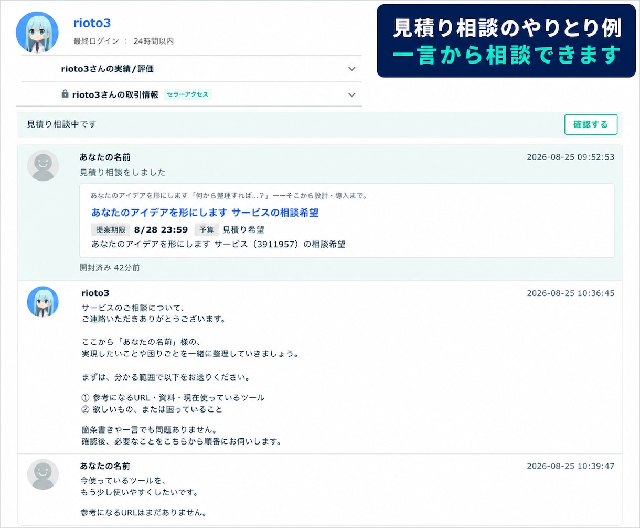Click the 最終ログイン 24時間以内 text
This screenshot has height=528, width=640.
coord(124,41)
